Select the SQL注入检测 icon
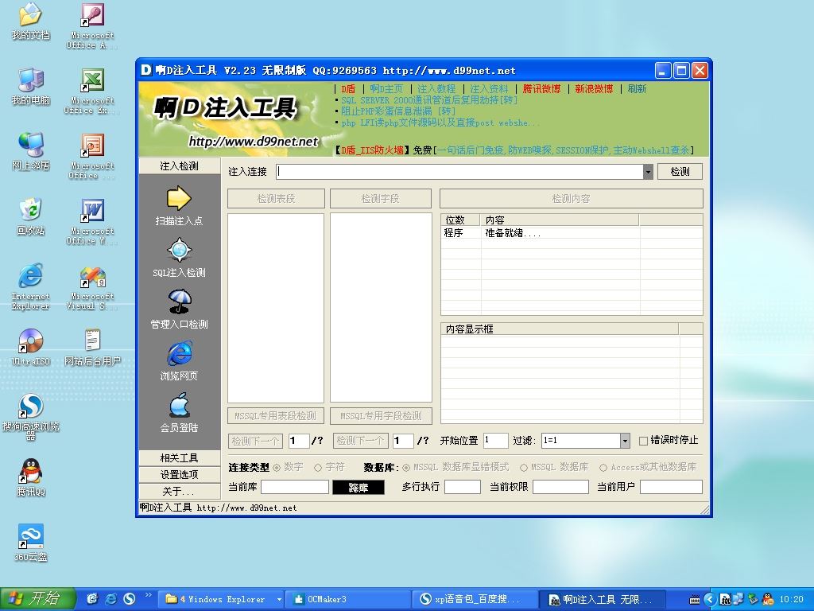Image resolution: width=814 pixels, height=611 pixels. 179,250
